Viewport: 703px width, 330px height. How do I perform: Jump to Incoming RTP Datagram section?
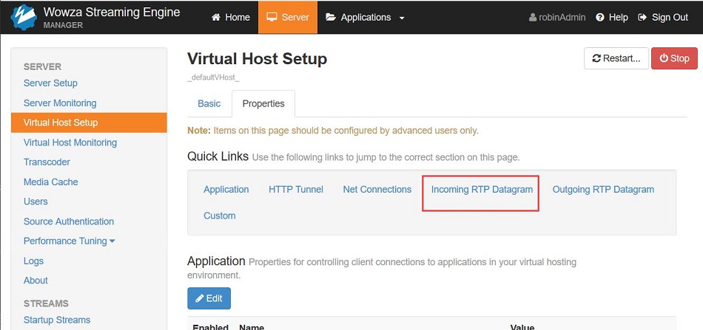[x=482, y=189]
